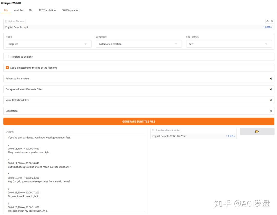Screen dimensions: 277x215
Task: Switch to the Youtube tab
Action: (x=18, y=10)
